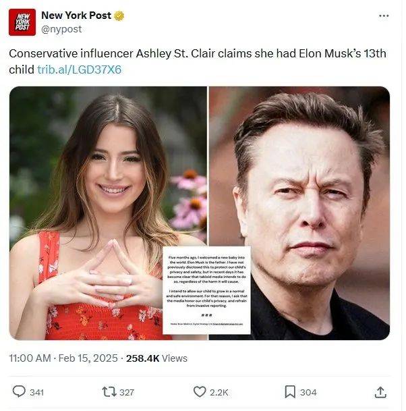Click the 2.2K likes count
This screenshot has height=411, width=406.
coord(219,392)
